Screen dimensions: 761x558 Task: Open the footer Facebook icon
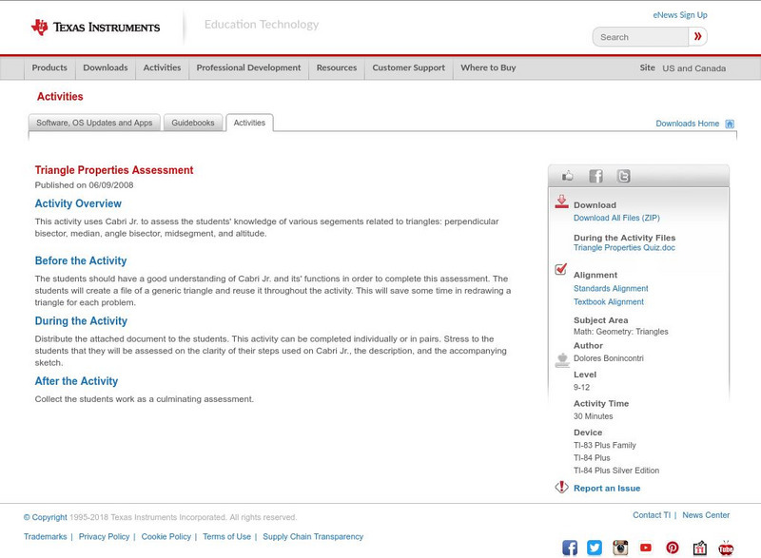pyautogui.click(x=570, y=548)
